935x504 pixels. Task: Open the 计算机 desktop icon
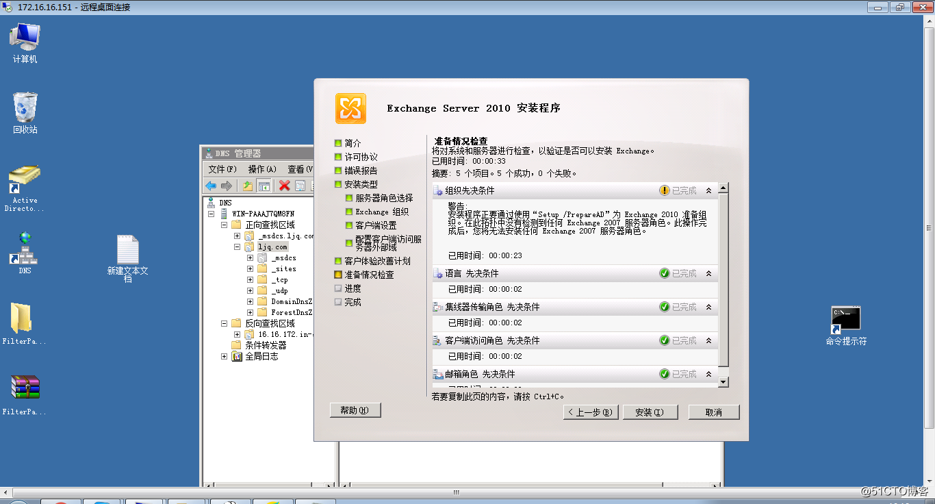(x=25, y=42)
